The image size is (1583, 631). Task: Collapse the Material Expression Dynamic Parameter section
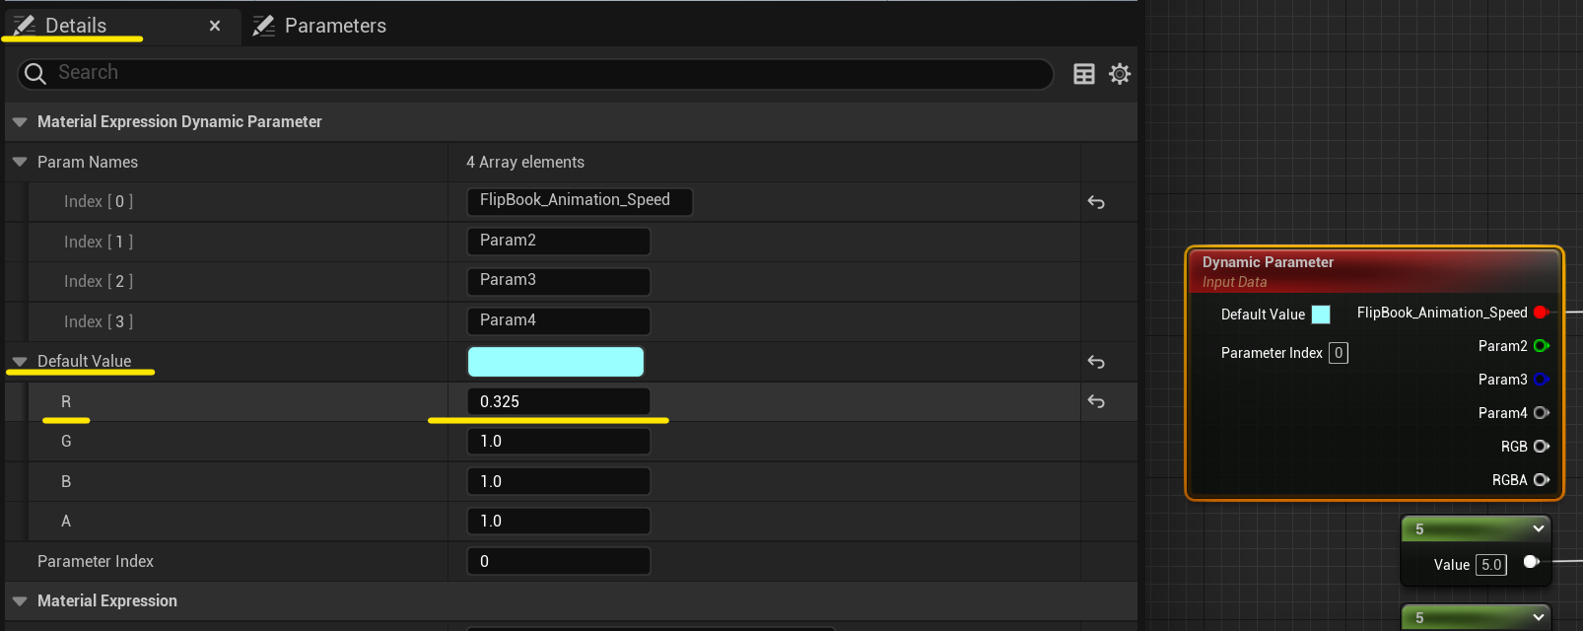[x=20, y=122]
